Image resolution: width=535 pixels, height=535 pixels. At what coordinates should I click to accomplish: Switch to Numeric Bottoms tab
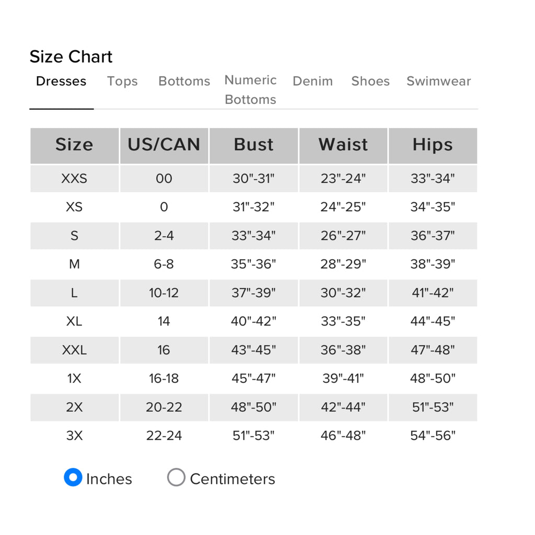click(250, 90)
